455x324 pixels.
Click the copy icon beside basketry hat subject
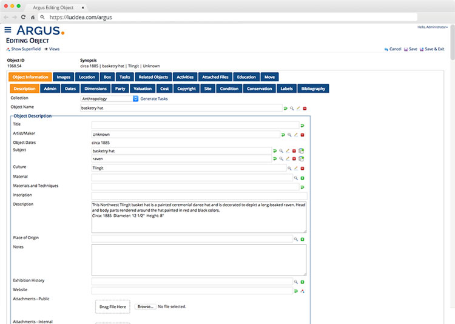coord(301,150)
